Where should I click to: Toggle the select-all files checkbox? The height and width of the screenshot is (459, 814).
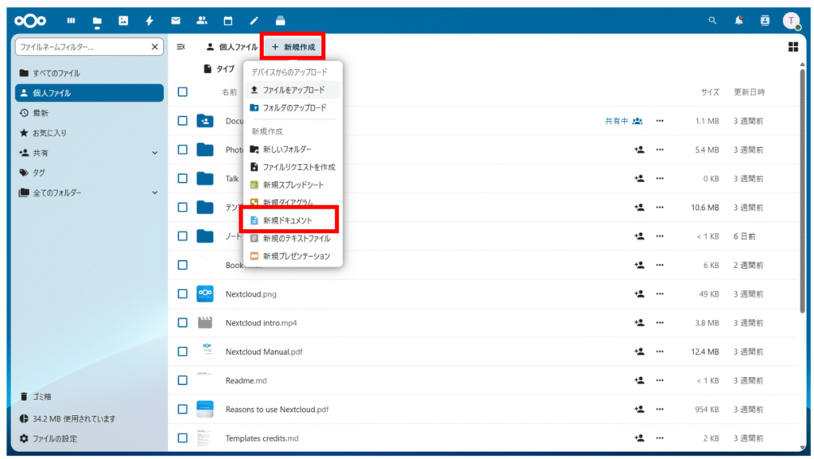pyautogui.click(x=183, y=92)
